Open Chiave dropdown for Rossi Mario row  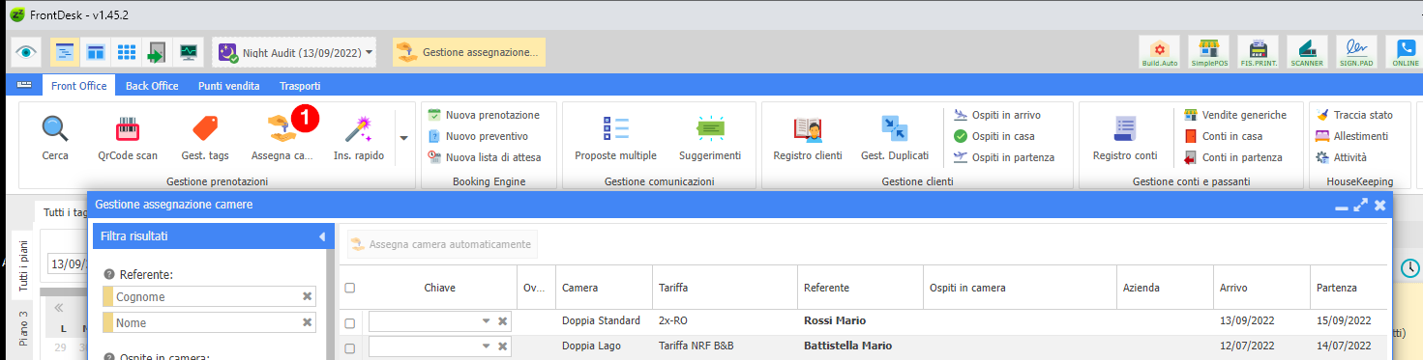tap(487, 320)
